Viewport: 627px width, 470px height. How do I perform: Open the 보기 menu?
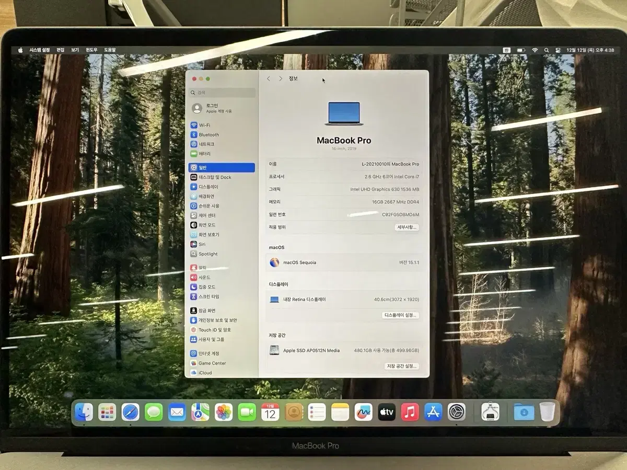coord(75,50)
